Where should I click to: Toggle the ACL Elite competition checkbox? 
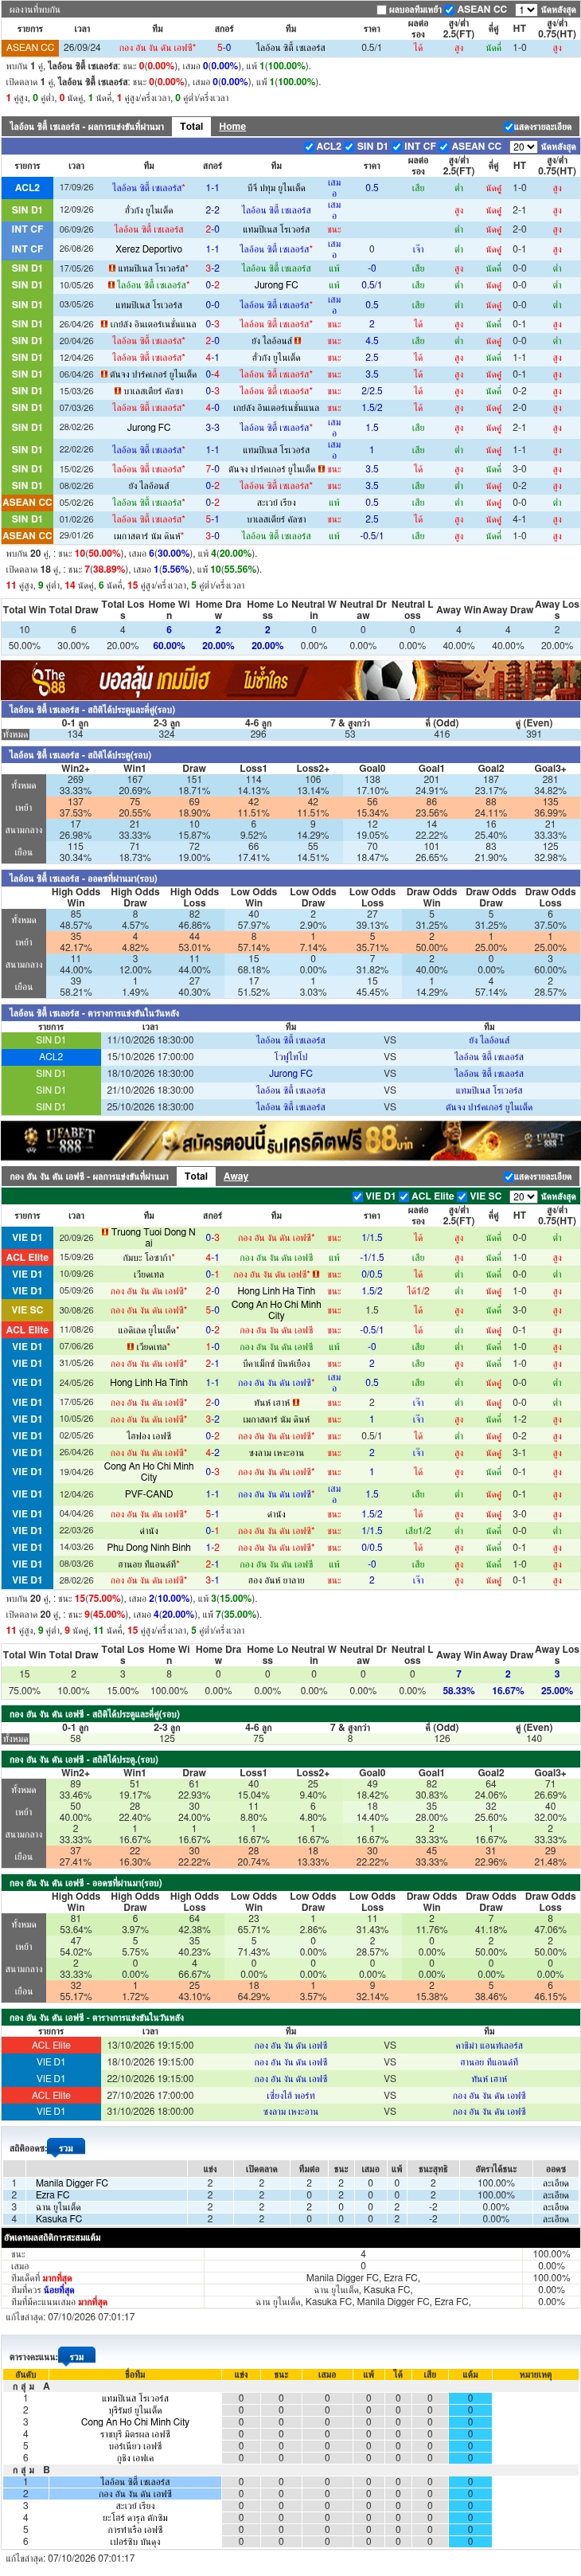click(x=404, y=1197)
